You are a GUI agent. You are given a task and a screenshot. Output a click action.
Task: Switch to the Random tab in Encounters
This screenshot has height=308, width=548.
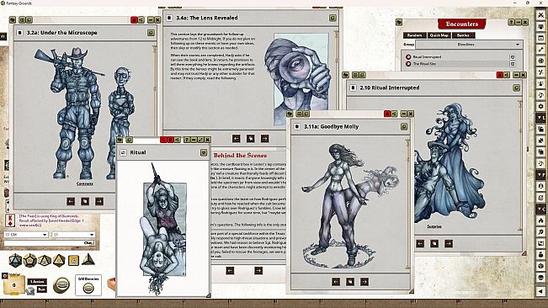(x=414, y=35)
